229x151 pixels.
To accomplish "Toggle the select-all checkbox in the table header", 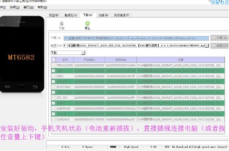I will coord(54,60).
